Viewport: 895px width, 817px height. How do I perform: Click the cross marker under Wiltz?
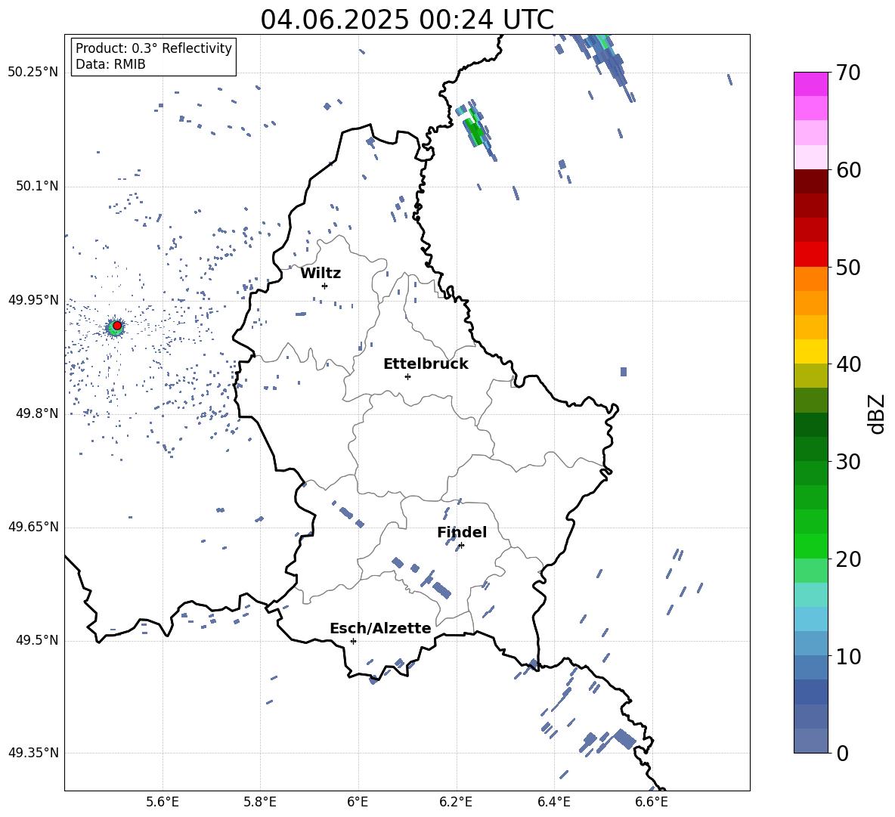pos(324,286)
